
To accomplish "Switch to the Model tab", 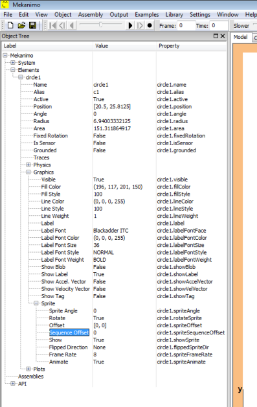I will click(240, 37).
